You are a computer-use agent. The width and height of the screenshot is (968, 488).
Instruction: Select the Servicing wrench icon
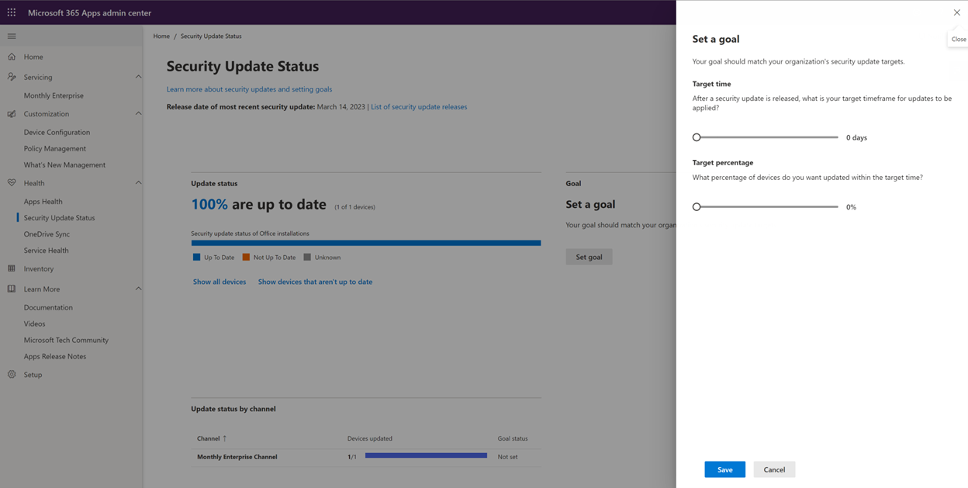click(x=11, y=76)
